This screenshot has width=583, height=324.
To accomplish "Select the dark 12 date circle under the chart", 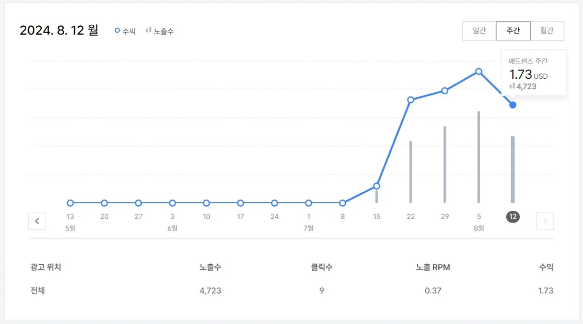I will click(513, 217).
